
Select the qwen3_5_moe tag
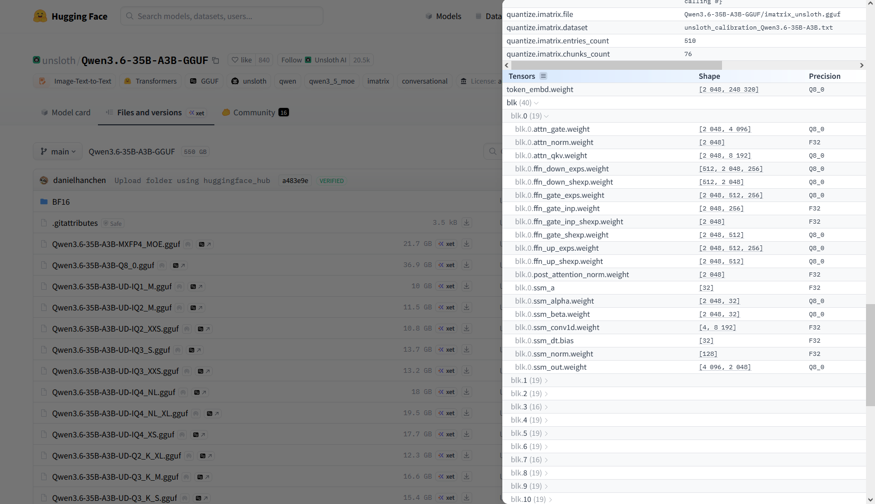[x=332, y=81]
